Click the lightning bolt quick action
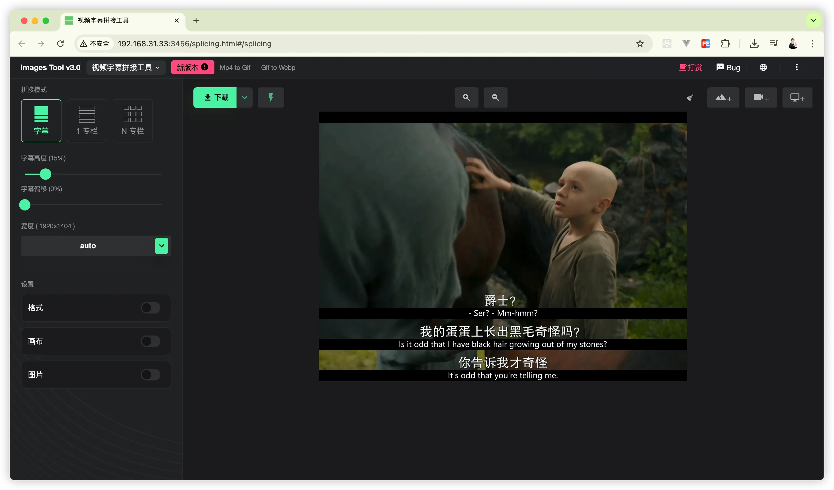This screenshot has width=834, height=490. (x=271, y=98)
